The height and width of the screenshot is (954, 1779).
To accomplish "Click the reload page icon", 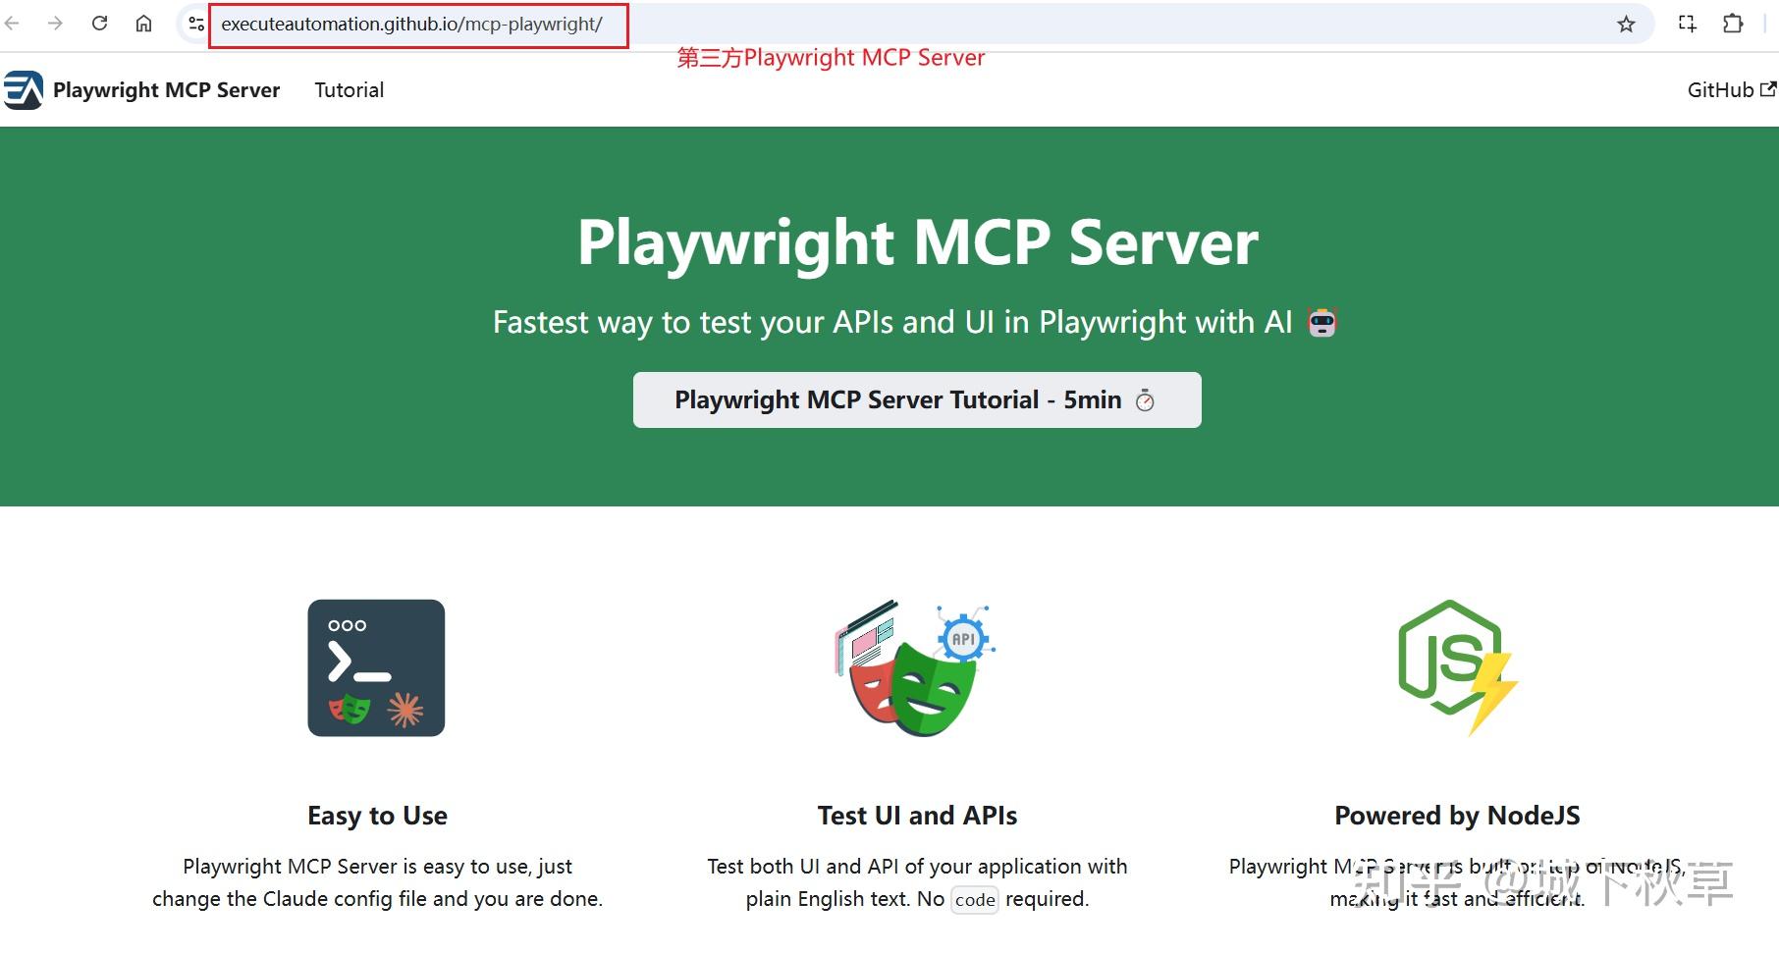I will (x=99, y=24).
